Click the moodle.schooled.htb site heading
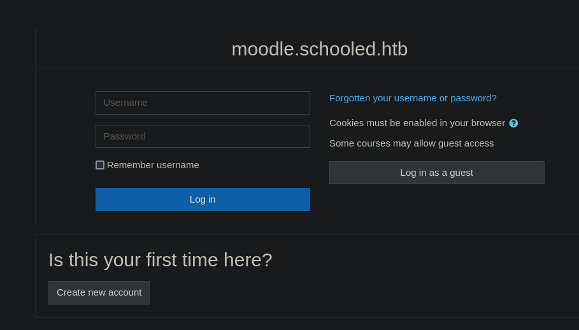 [319, 49]
